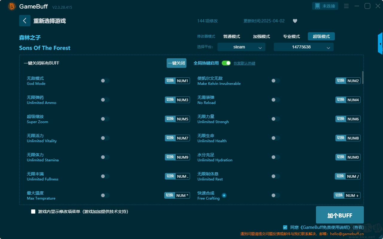Click 切换 hotkey button for NUM0

(x=341, y=157)
